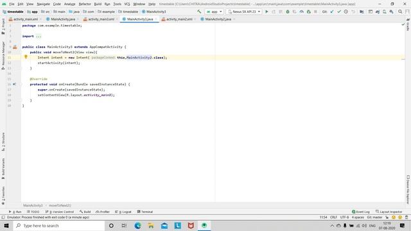The image size is (411, 231).
Task: Open the VCS menu
Action: coord(127,4)
